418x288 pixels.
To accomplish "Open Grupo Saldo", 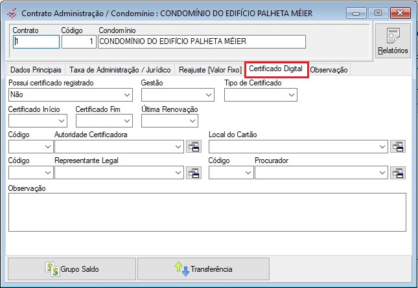I will point(71,269).
